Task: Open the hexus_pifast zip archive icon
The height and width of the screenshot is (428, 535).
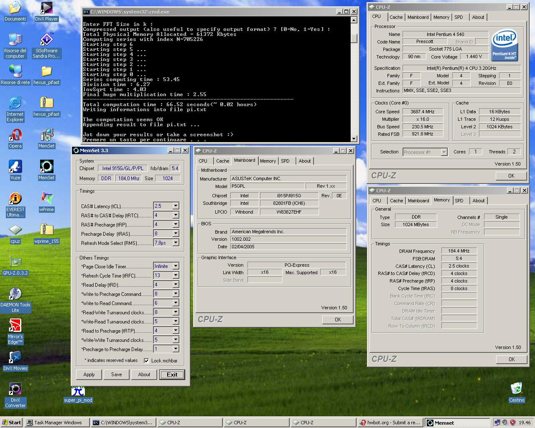Action: [x=46, y=107]
